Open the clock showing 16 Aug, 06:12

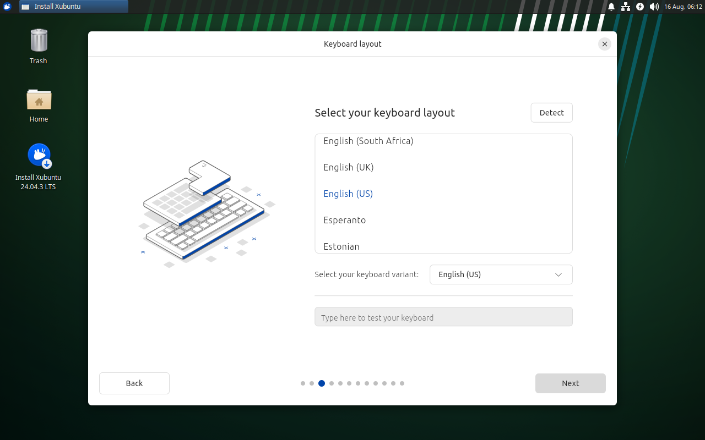(x=683, y=7)
